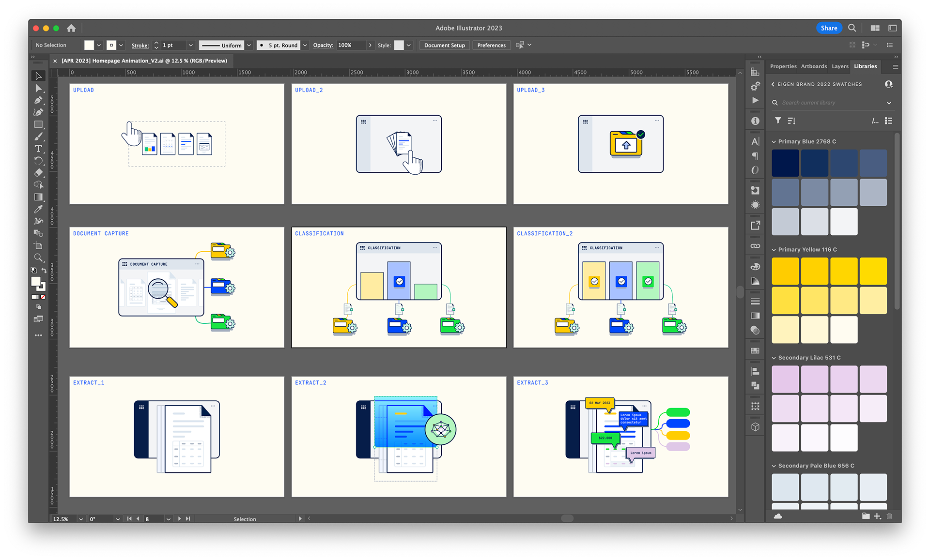This screenshot has width=930, height=560.
Task: Open the Links panel icon
Action: 755,246
